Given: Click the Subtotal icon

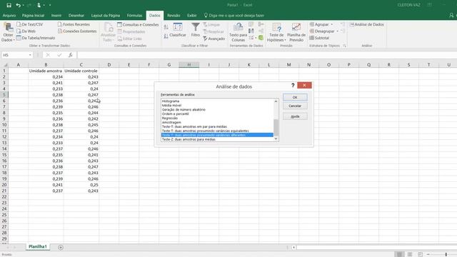Looking at the screenshot, I should point(312,38).
